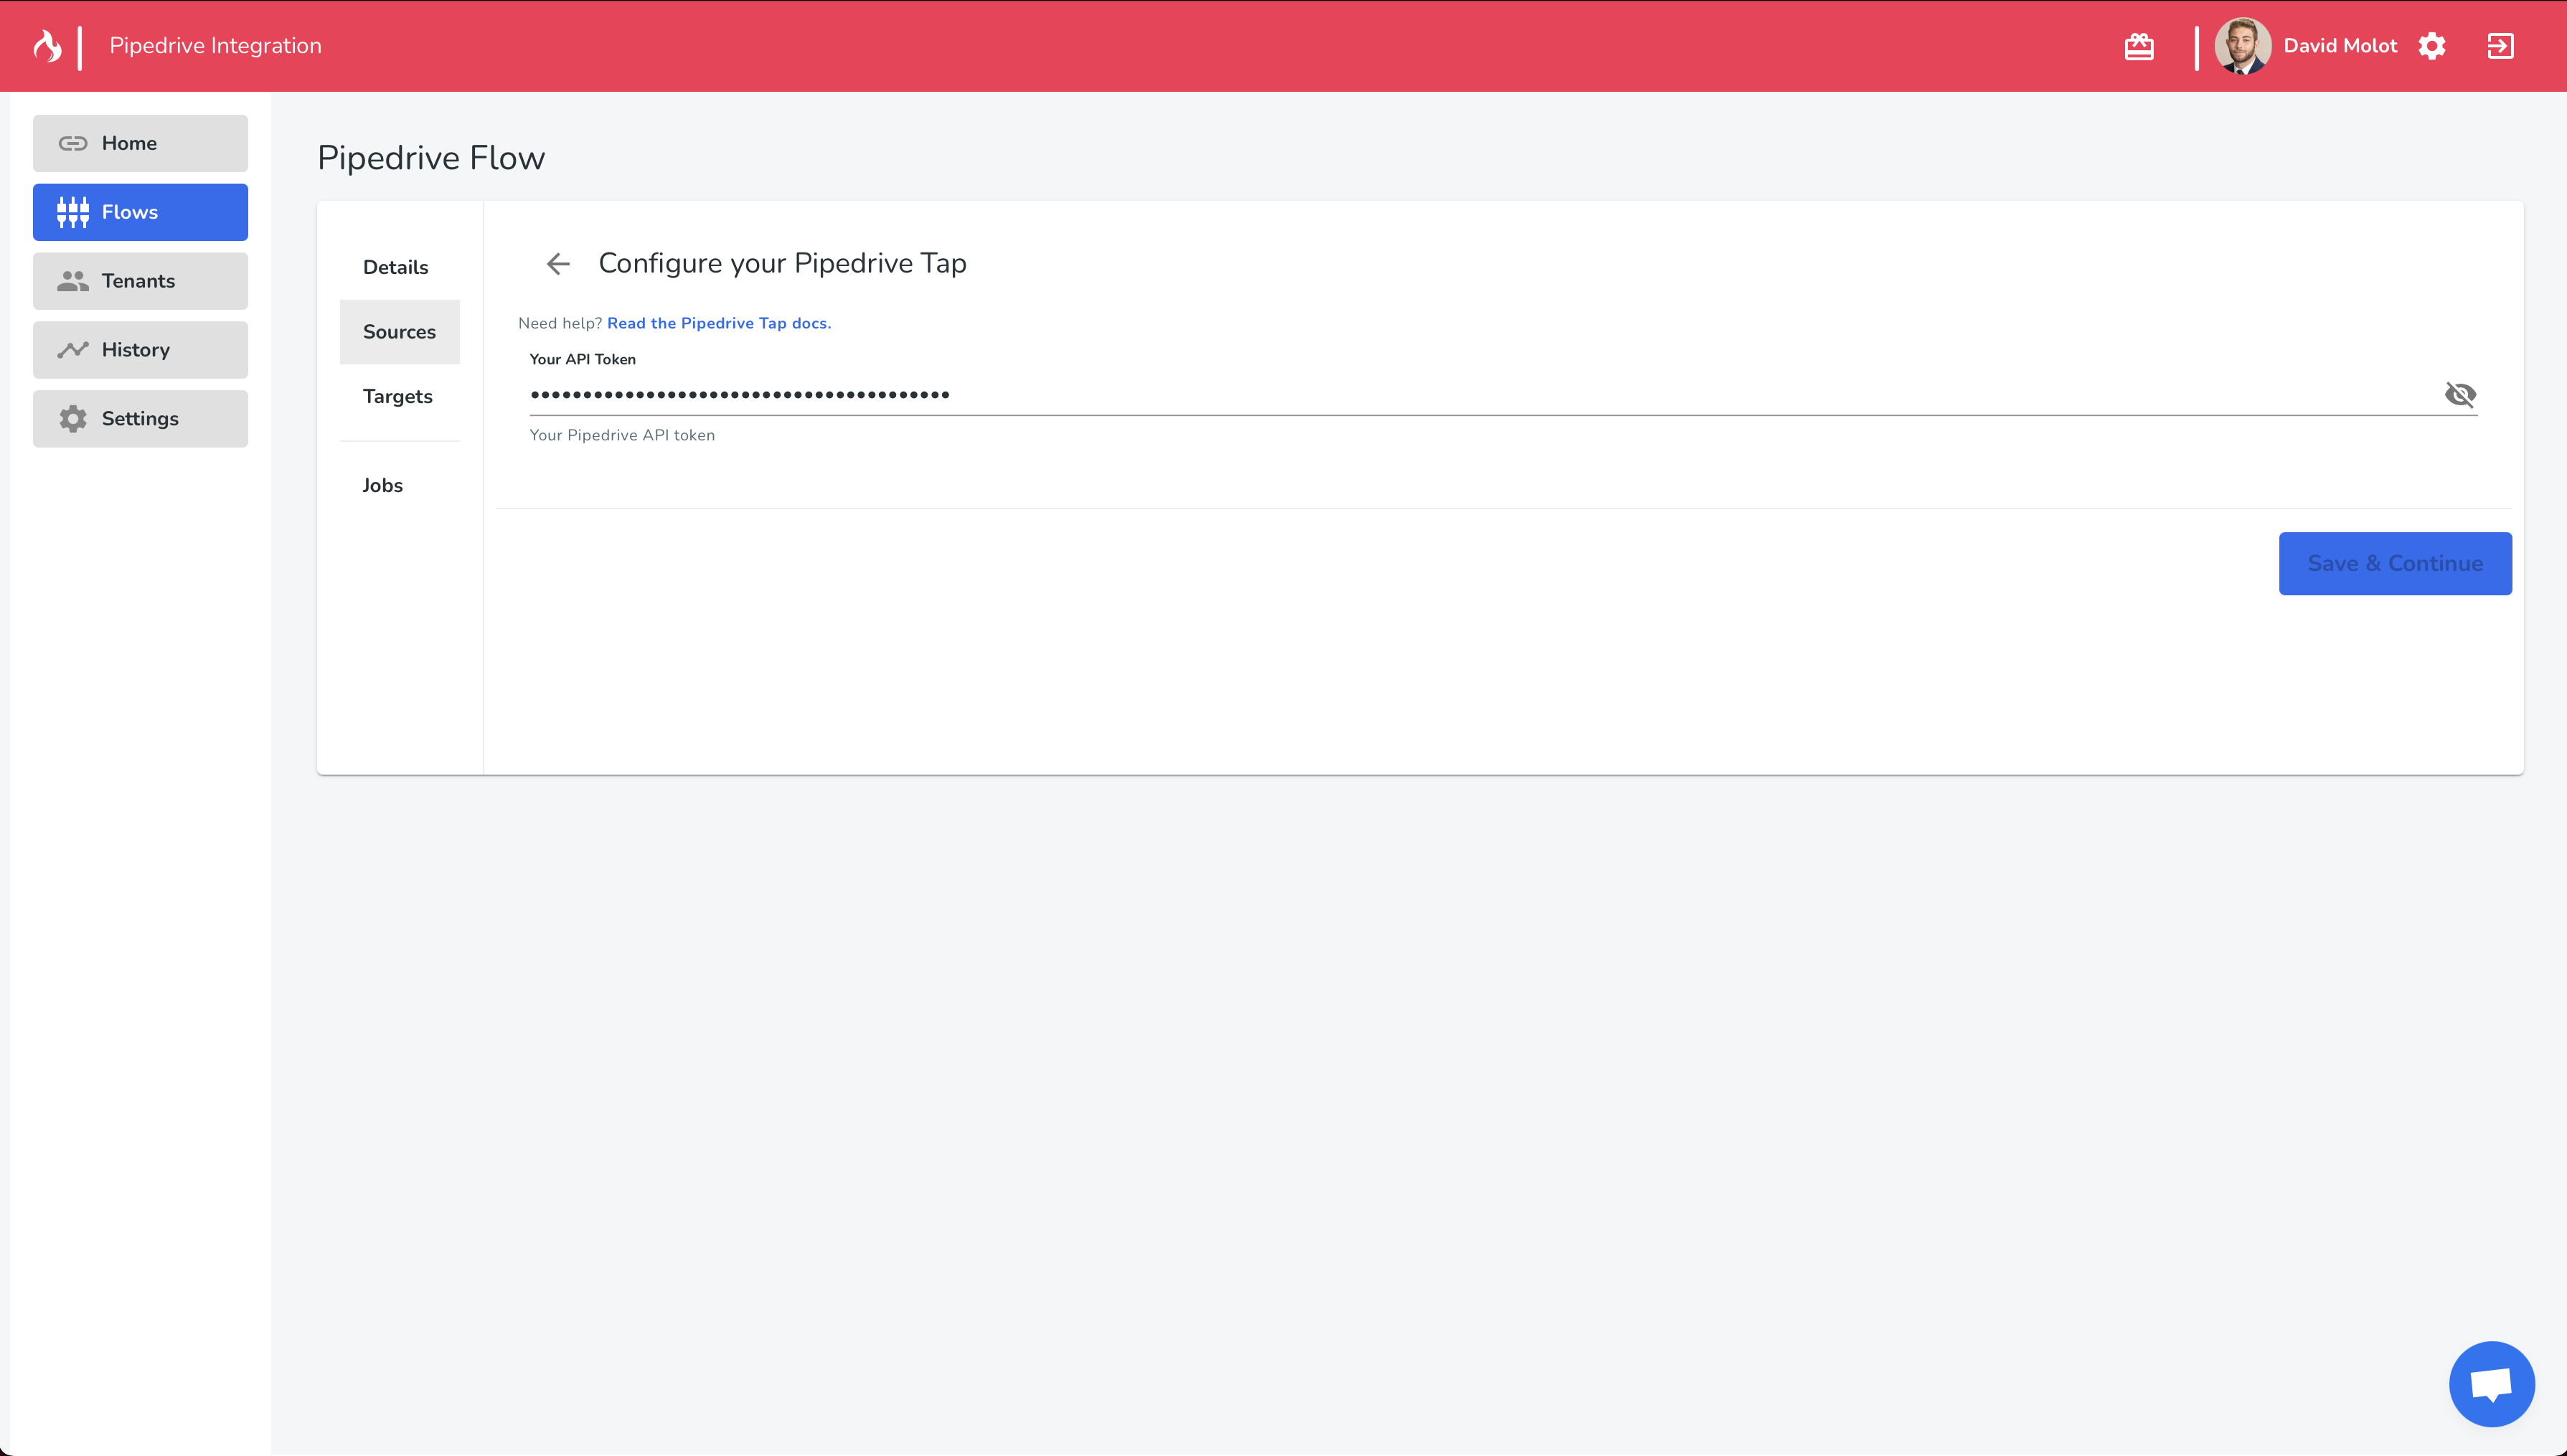Open Home in the sidebar
The height and width of the screenshot is (1456, 2567).
(x=140, y=143)
